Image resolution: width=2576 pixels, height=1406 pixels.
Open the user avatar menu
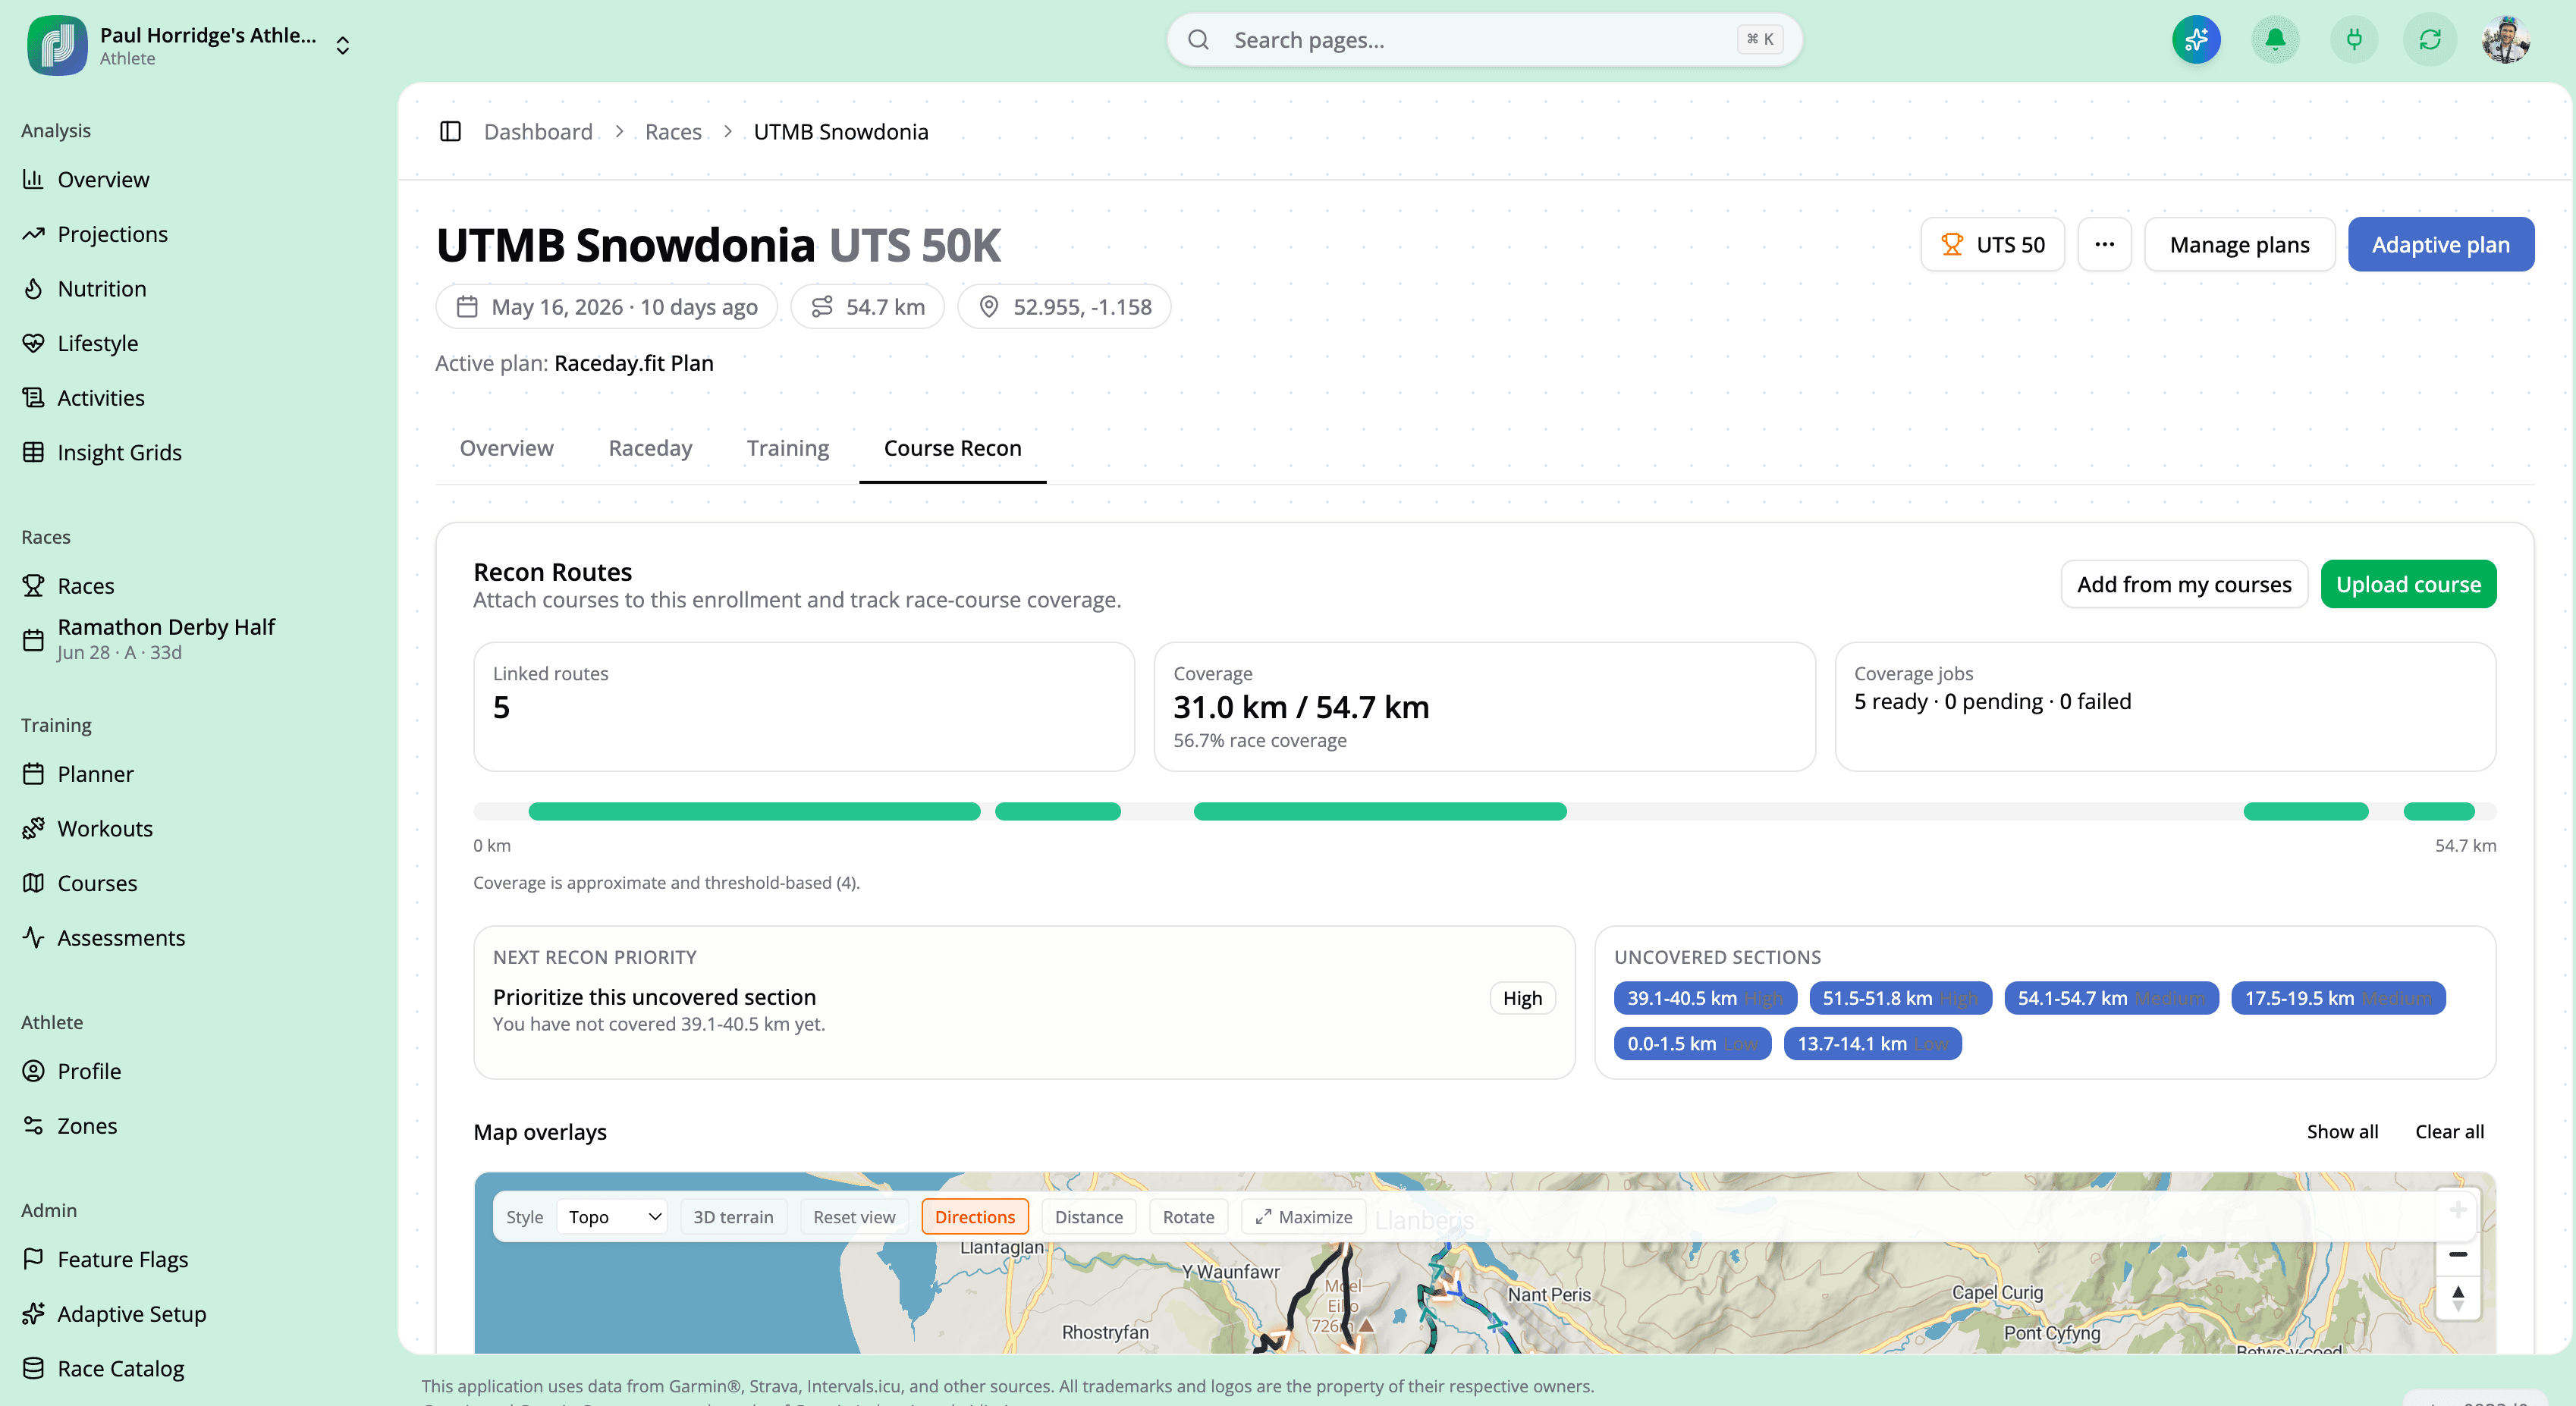tap(2506, 40)
